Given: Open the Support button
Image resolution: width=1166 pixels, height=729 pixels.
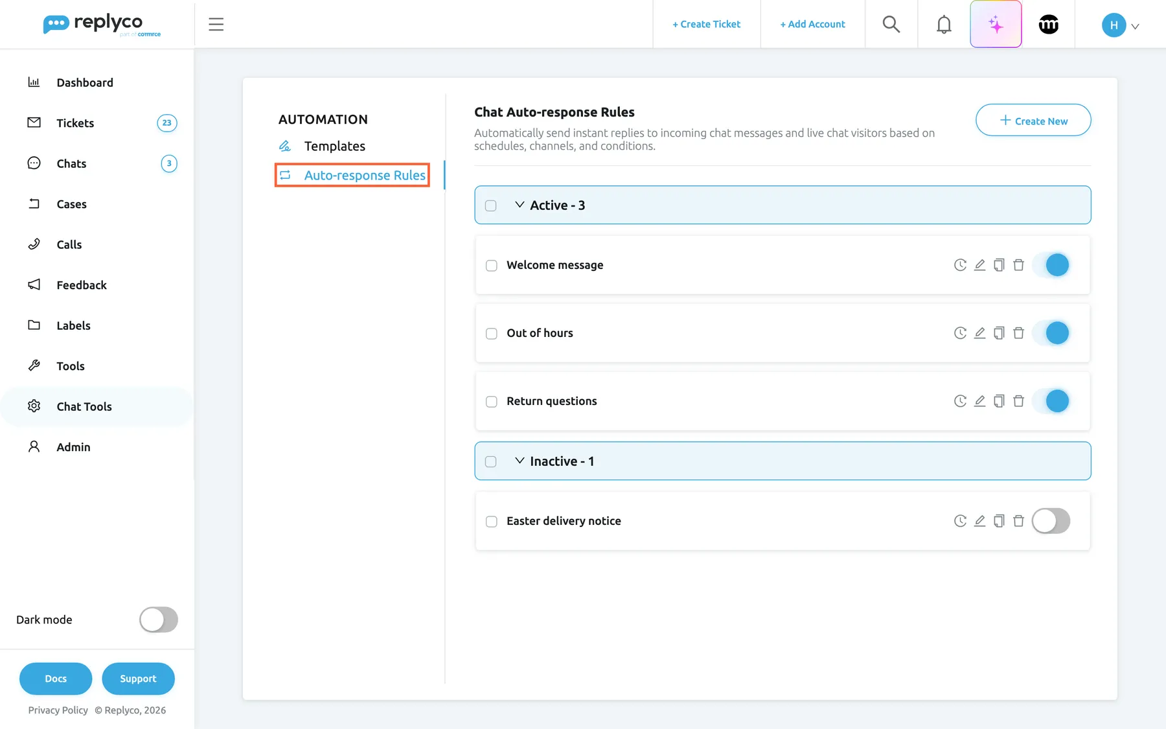Looking at the screenshot, I should [x=138, y=678].
